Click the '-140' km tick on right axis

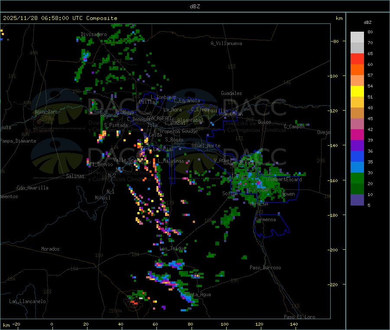coord(334,145)
